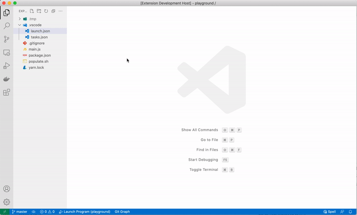Open notifications bell in status bar
This screenshot has width=357, height=215.
(350, 211)
